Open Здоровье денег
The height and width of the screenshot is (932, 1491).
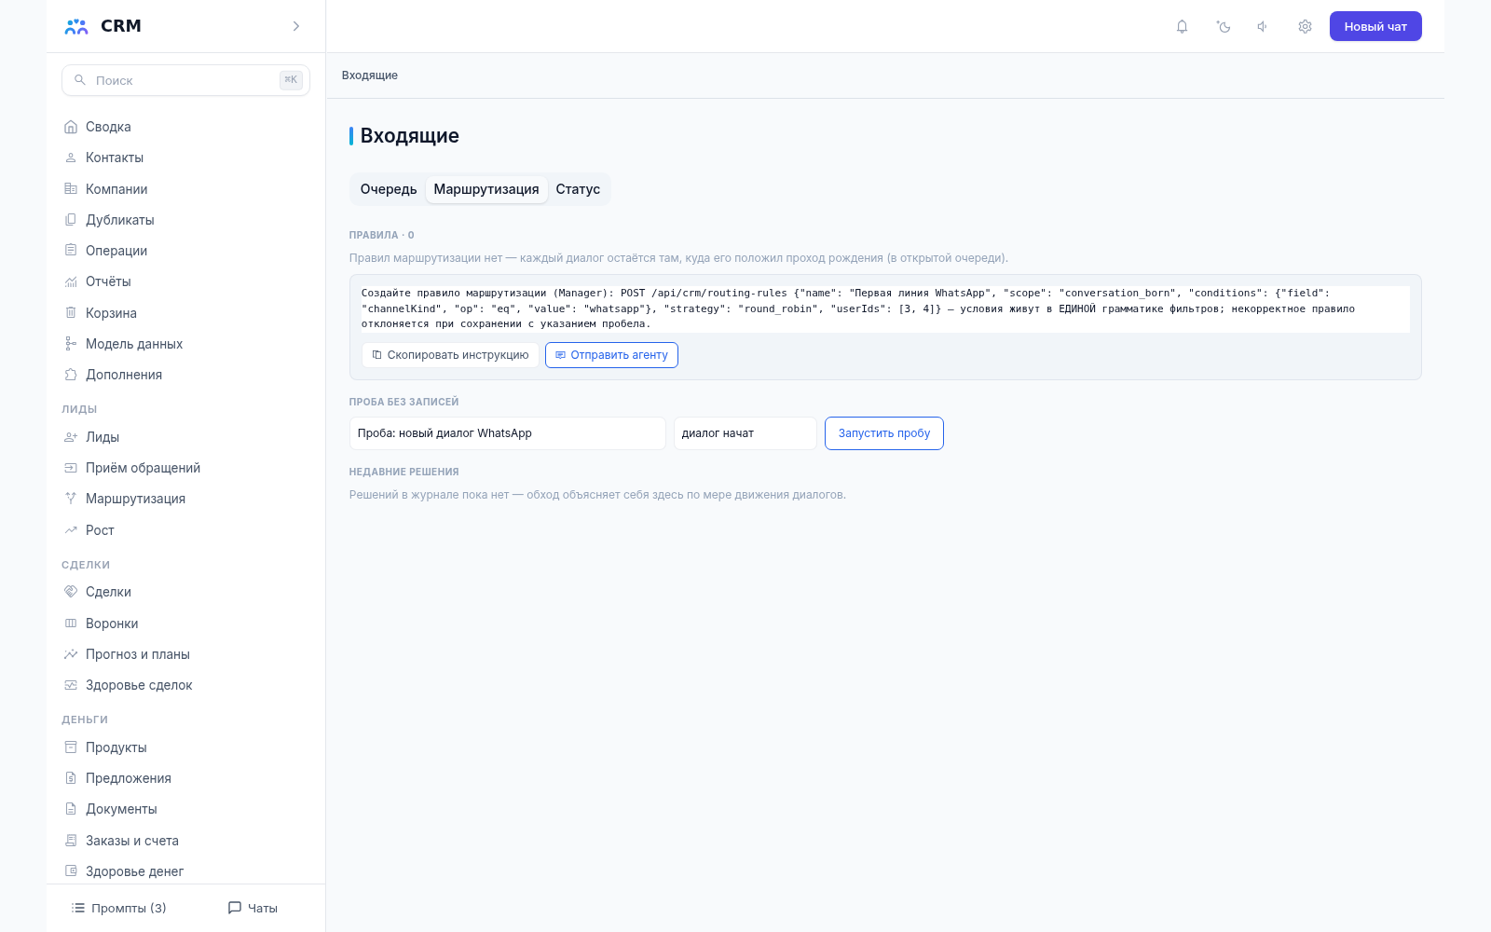(x=185, y=871)
